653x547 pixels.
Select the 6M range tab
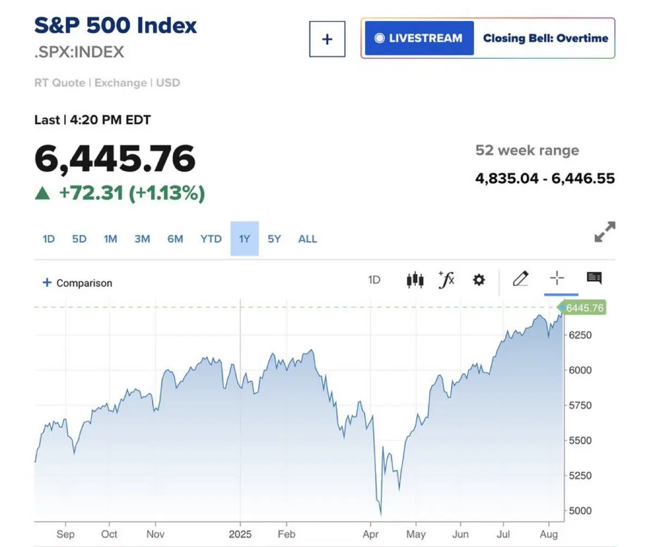(175, 239)
